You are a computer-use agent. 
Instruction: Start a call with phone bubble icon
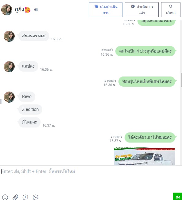35,197
